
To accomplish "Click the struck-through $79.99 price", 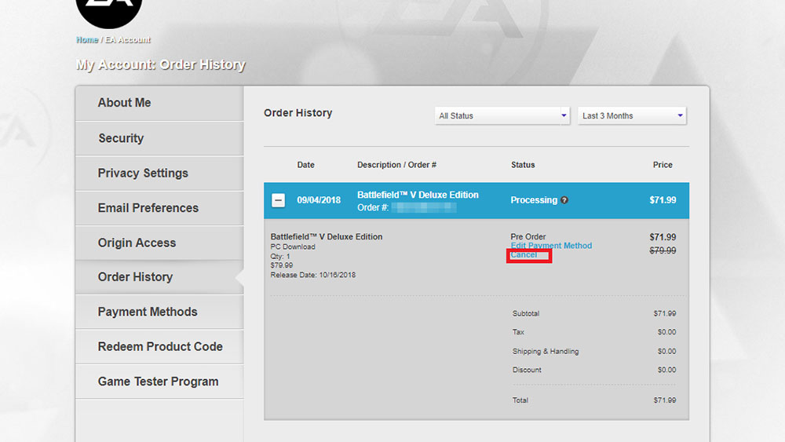I will click(x=663, y=250).
